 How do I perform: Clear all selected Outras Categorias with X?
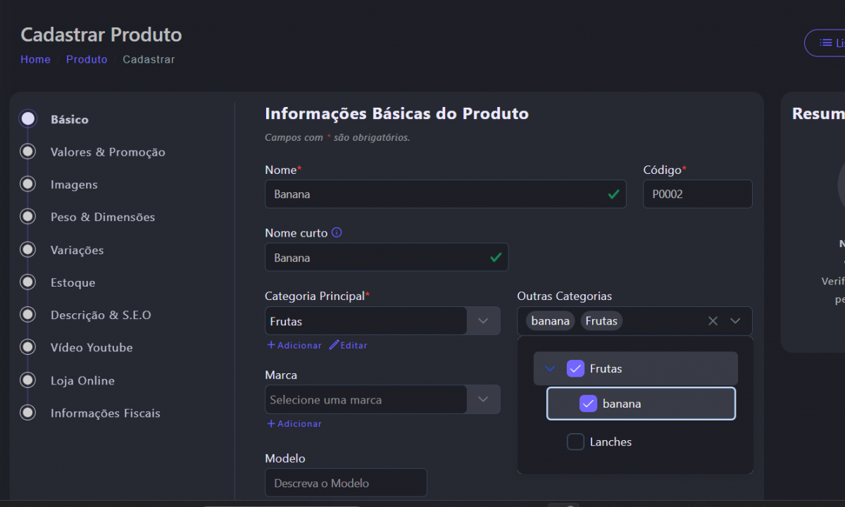coord(713,321)
